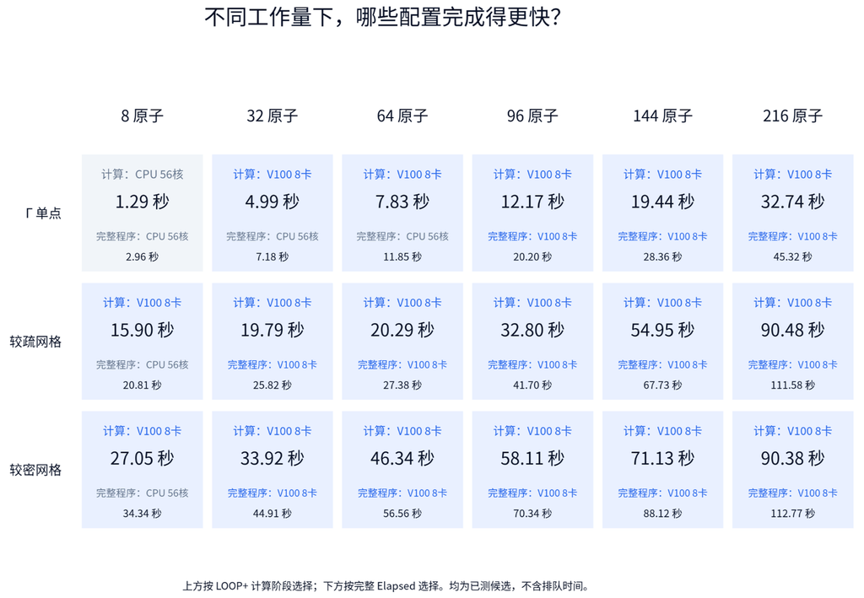Viewport: 864px width, 598px height.
Task: Click the 25.82 秒 value
Action: tap(273, 385)
